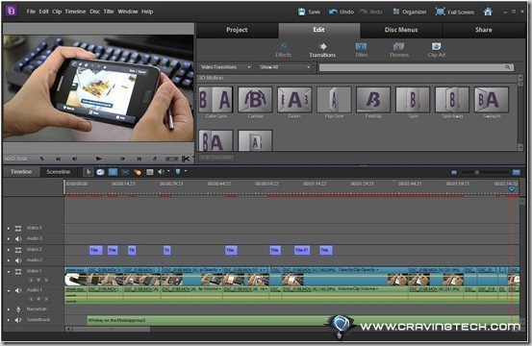Open the Window menu
The image size is (532, 346).
(128, 12)
